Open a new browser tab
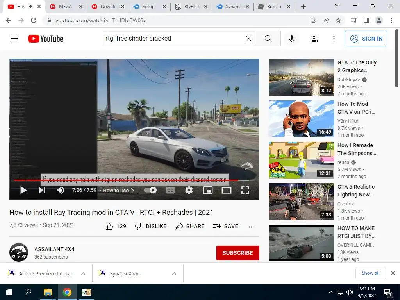The width and height of the screenshot is (400, 300). click(303, 7)
